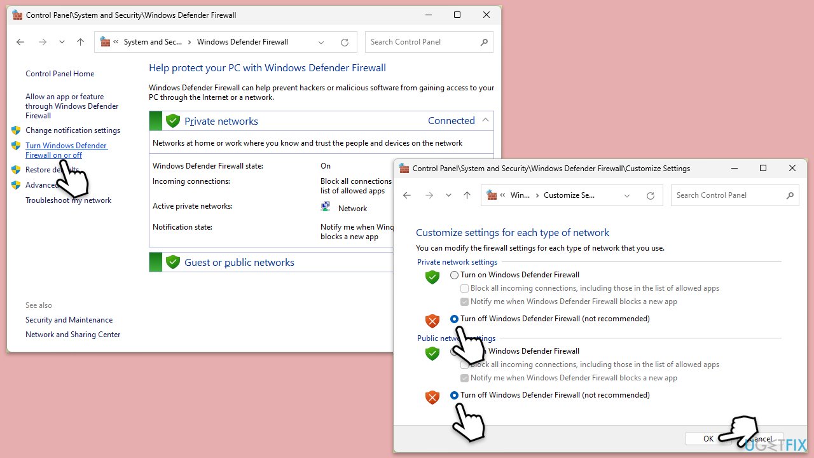The height and width of the screenshot is (458, 814).
Task: Select Turn on Windows Defender Firewall for private network
Action: coord(454,275)
